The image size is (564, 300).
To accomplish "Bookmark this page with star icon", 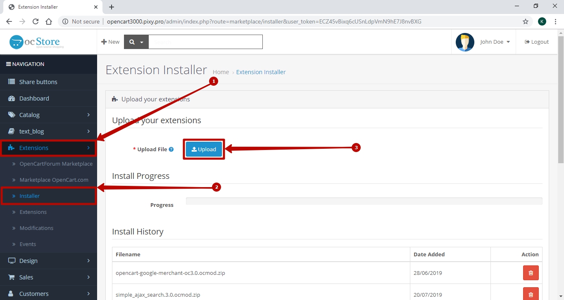I will 526,21.
